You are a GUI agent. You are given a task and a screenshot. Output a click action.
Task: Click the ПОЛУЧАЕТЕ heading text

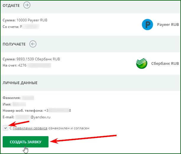pos(14,44)
